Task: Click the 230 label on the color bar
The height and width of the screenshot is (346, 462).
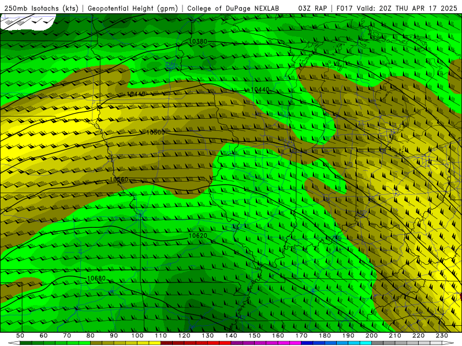Action: click(x=442, y=336)
